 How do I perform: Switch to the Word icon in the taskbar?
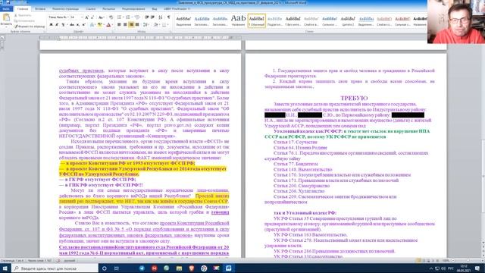pos(228,268)
